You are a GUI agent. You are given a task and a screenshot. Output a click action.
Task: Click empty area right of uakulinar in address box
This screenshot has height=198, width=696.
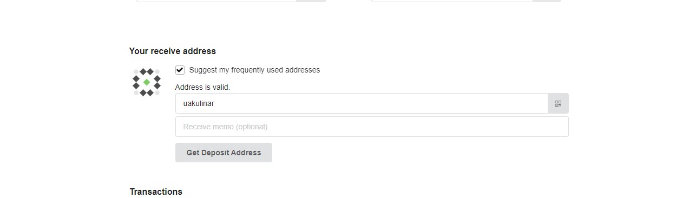[x=379, y=103]
